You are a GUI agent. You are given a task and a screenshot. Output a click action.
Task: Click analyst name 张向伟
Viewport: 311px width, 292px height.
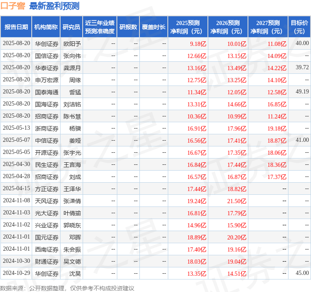pyautogui.click(x=72, y=56)
